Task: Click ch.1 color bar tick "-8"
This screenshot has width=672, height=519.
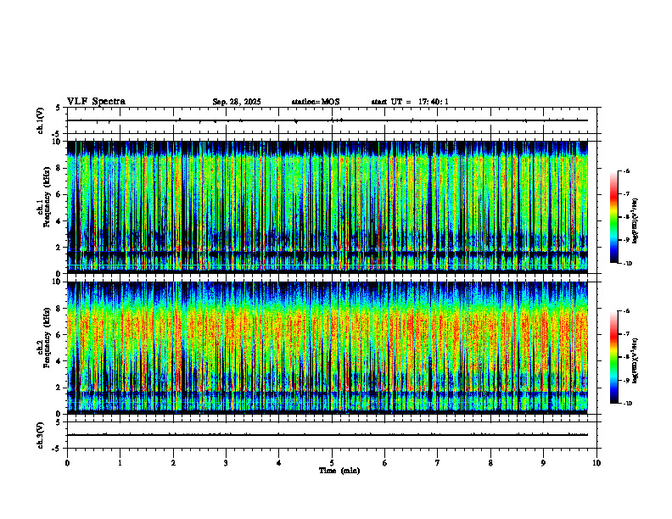Action: tap(626, 217)
